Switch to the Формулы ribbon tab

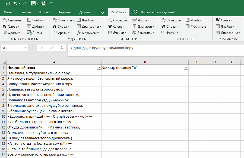point(65,12)
